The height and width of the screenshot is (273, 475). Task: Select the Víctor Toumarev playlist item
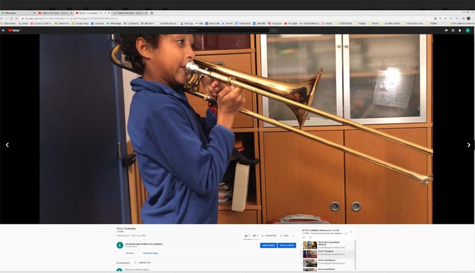click(x=328, y=254)
